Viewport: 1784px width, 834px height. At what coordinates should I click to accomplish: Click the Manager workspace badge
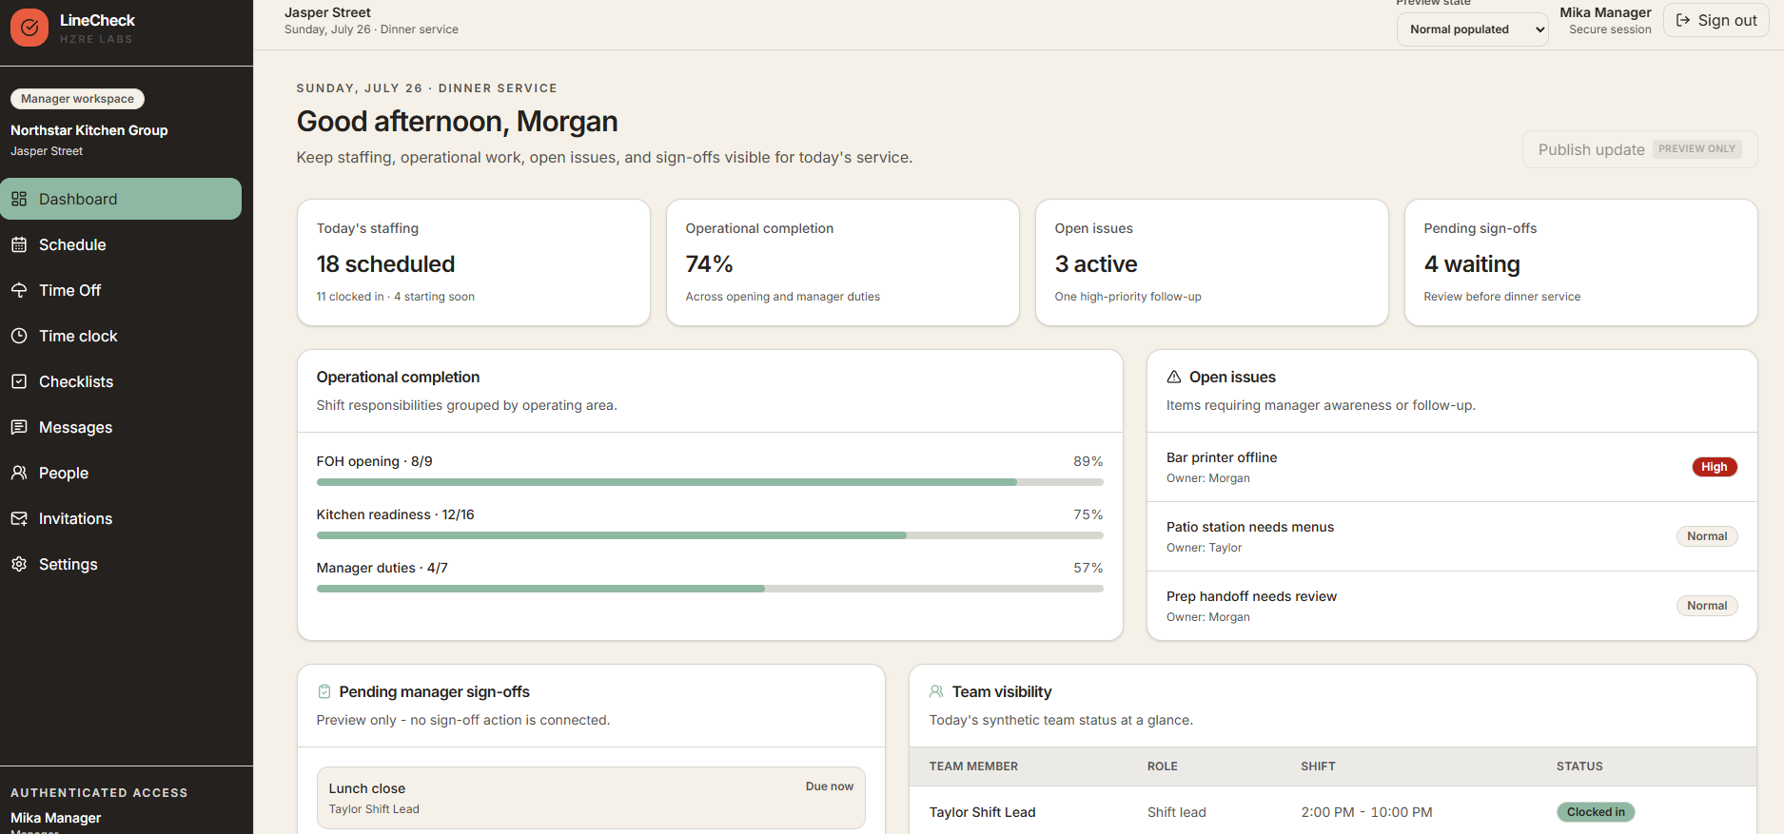pos(77,99)
